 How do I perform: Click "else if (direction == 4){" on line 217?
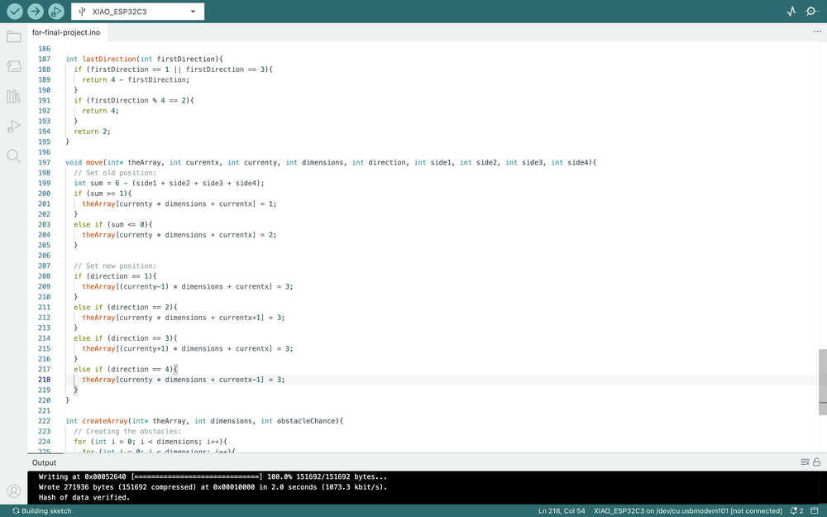[126, 369]
